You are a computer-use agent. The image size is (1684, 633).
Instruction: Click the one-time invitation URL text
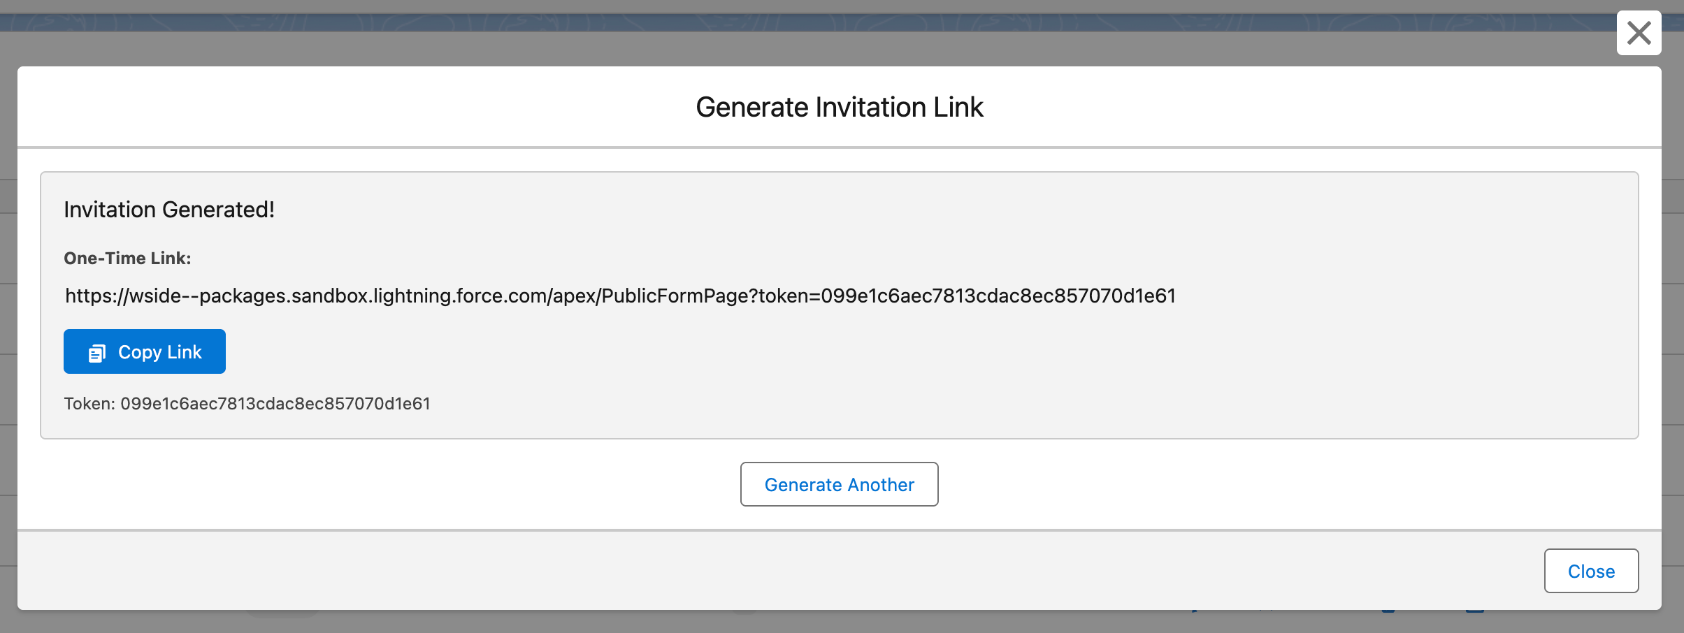pos(619,296)
